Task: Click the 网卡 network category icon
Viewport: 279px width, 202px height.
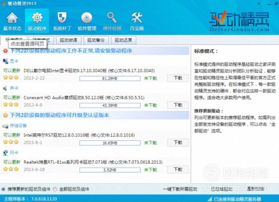Action: pyautogui.click(x=5, y=153)
